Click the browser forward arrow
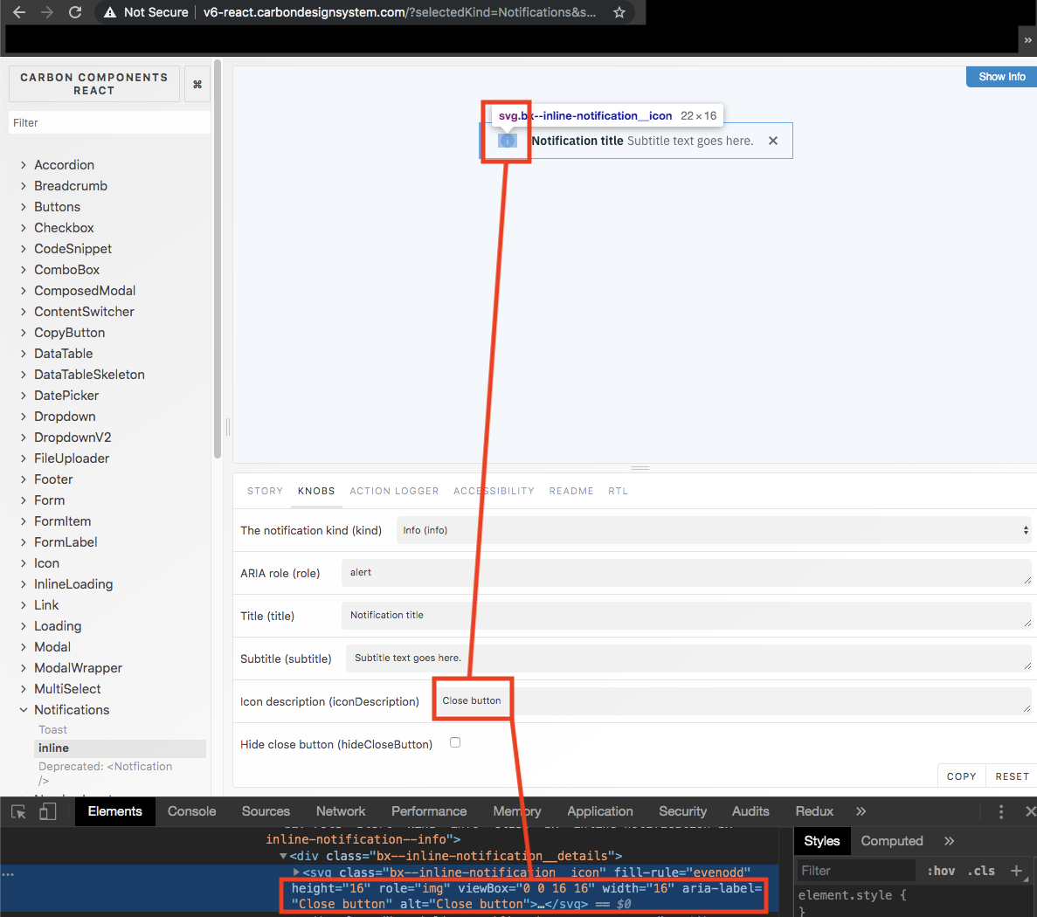1037x917 pixels. click(x=47, y=12)
